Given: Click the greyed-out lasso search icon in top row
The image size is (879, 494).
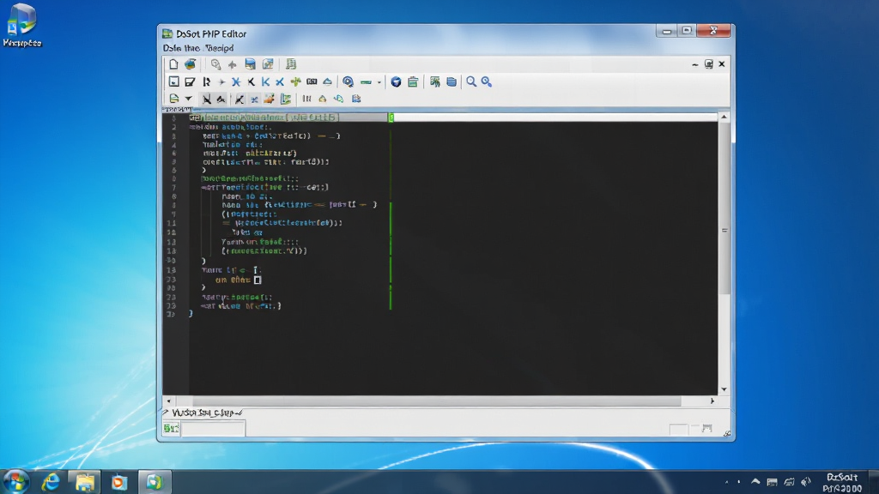Looking at the screenshot, I should coord(215,64).
